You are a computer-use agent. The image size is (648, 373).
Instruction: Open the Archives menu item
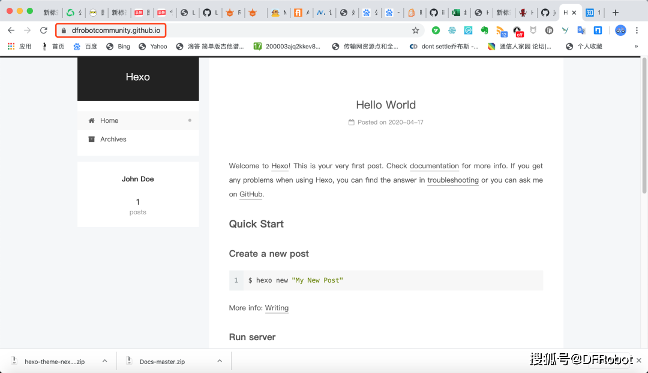(x=138, y=140)
